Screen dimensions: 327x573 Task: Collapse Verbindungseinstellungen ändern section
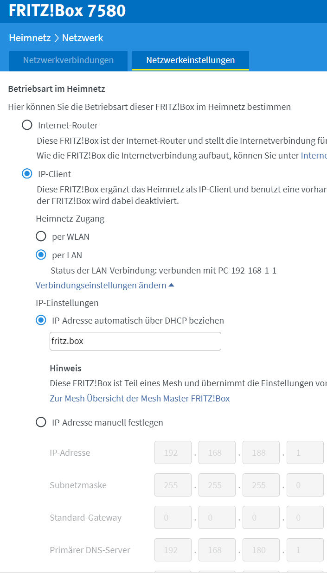click(x=101, y=286)
